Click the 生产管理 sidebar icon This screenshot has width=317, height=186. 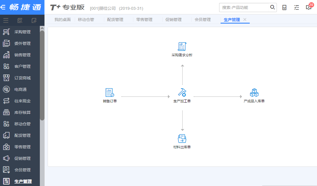tap(6, 181)
